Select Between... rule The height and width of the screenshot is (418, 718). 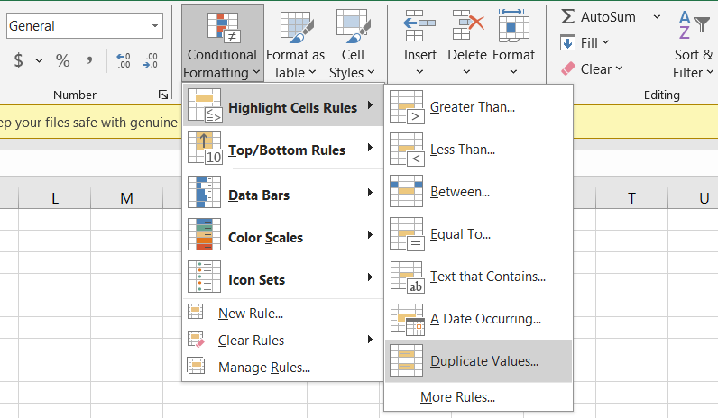point(478,192)
